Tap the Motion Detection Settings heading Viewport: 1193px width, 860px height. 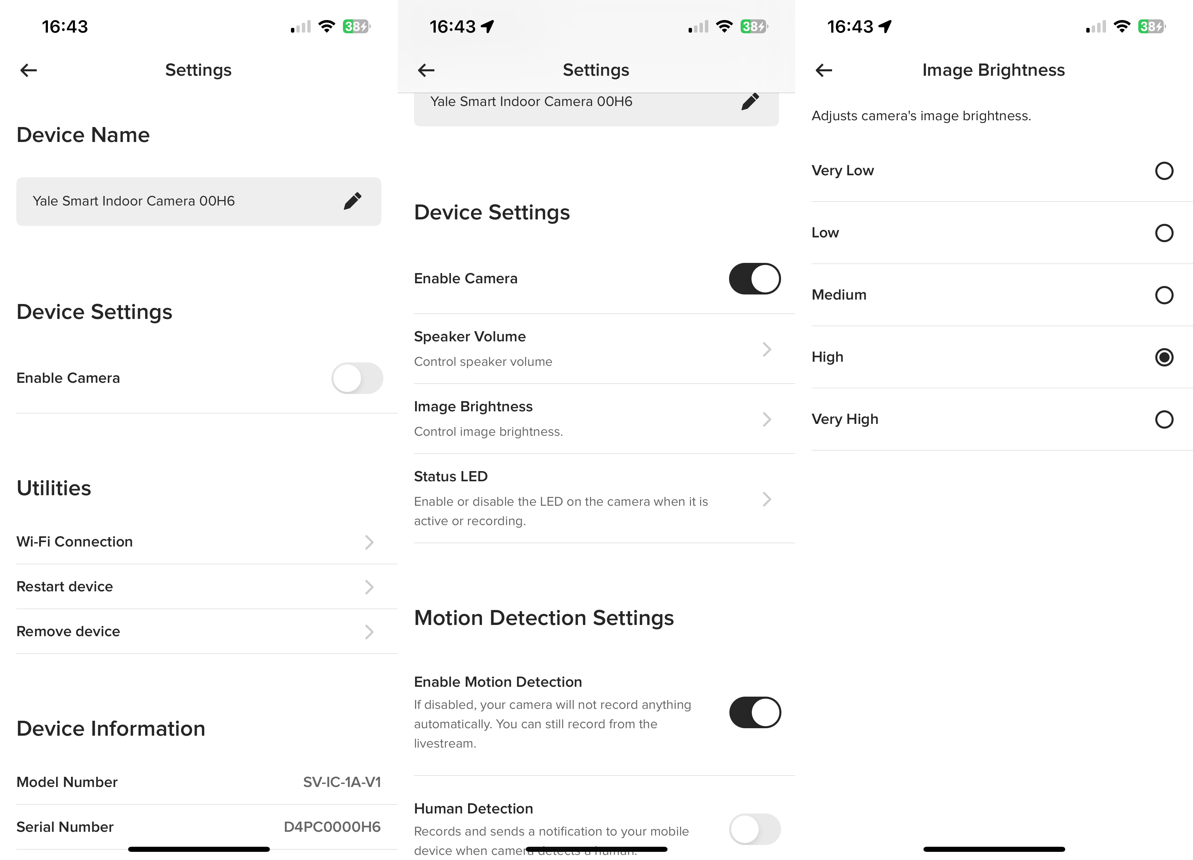click(544, 618)
